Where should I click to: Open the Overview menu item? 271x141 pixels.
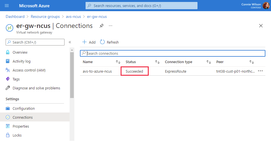20,52
